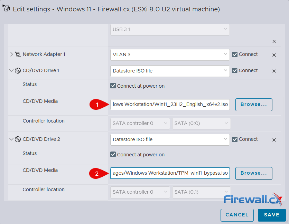Toggle Connect checkbox for CD/DVD Drive 2
This screenshot has width=289, height=224.
[235, 139]
